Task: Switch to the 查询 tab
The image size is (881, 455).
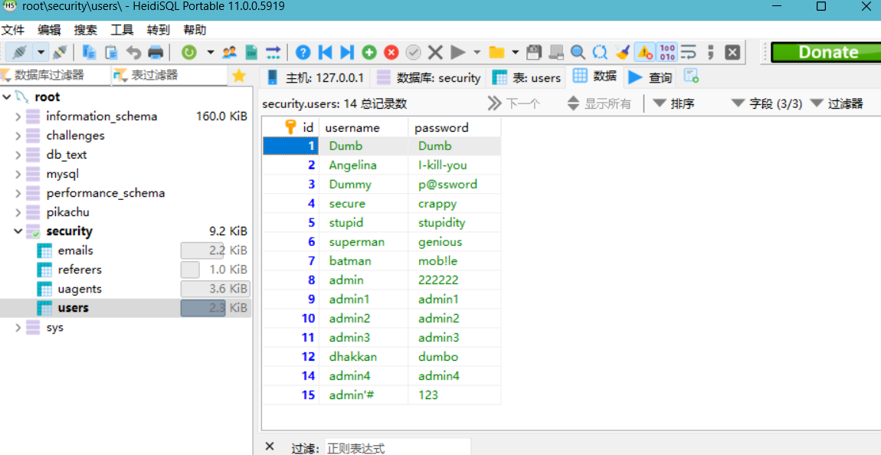Action: pos(650,77)
